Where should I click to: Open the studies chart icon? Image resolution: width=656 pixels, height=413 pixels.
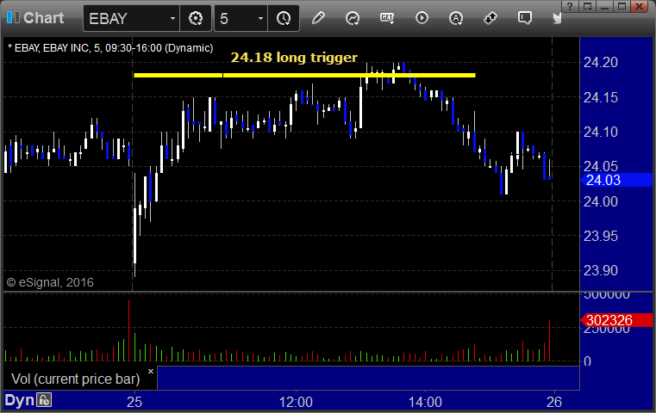pyautogui.click(x=353, y=18)
